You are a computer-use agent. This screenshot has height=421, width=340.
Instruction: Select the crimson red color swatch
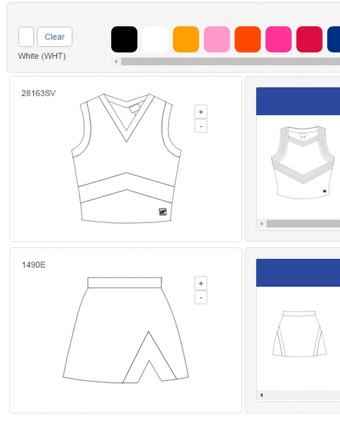click(x=309, y=39)
